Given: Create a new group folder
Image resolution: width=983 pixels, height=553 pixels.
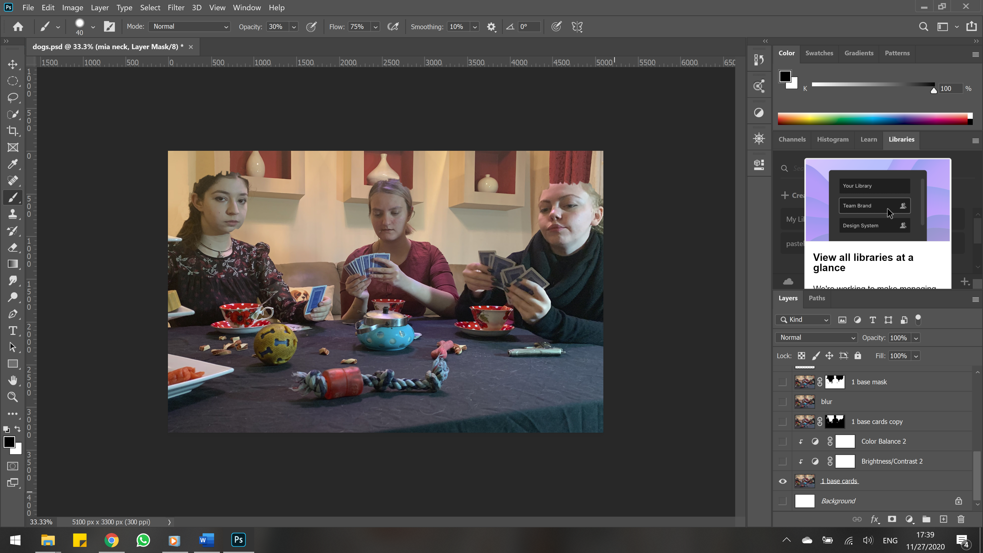Looking at the screenshot, I should tap(926, 519).
